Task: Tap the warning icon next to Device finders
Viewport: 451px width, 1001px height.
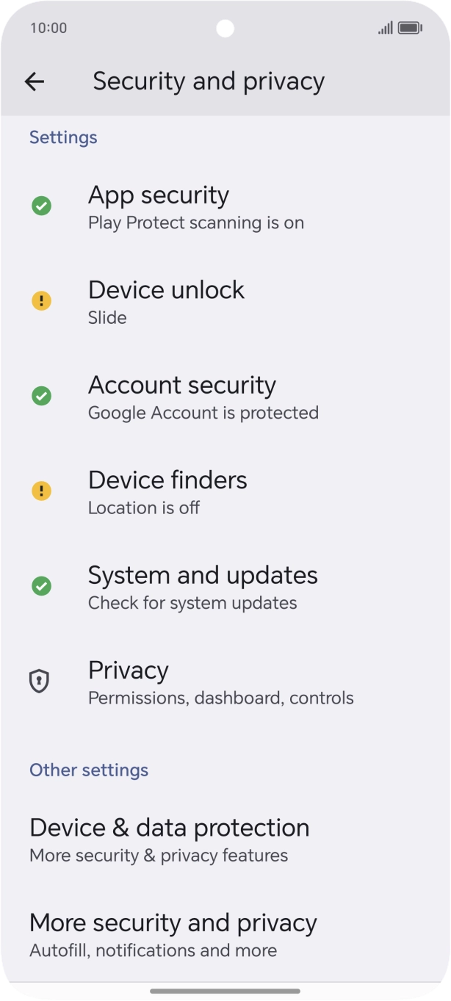Action: coord(42,491)
